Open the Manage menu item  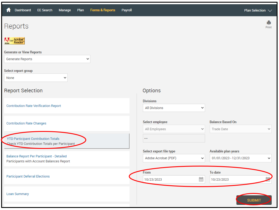(x=65, y=10)
